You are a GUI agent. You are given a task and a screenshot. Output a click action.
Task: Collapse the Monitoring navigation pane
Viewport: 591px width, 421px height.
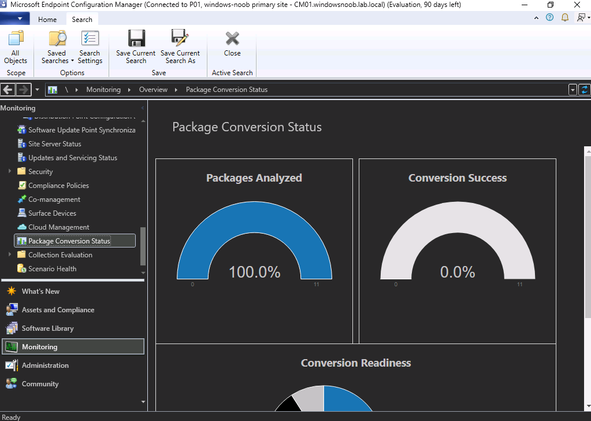click(x=143, y=108)
